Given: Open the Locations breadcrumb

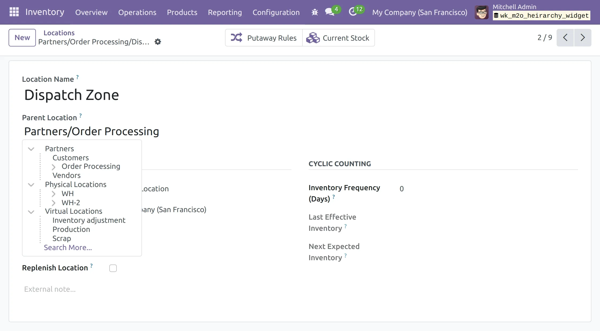Looking at the screenshot, I should pos(59,33).
